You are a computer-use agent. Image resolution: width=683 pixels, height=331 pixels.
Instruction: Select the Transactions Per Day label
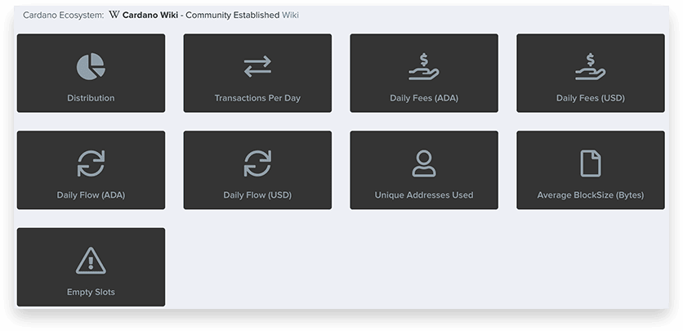(257, 98)
